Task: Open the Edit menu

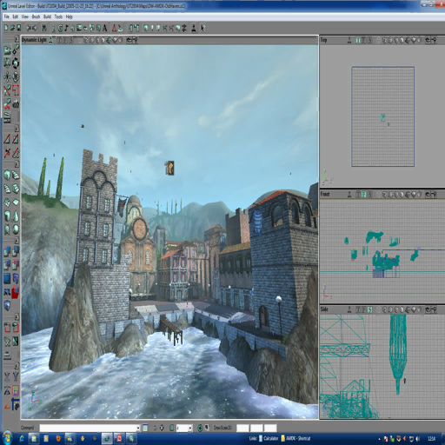Action: [15, 17]
